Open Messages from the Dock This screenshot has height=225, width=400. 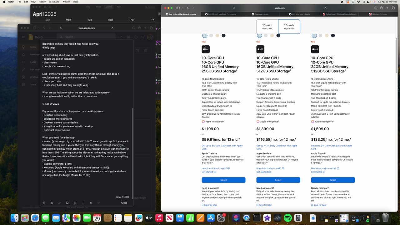point(45,218)
